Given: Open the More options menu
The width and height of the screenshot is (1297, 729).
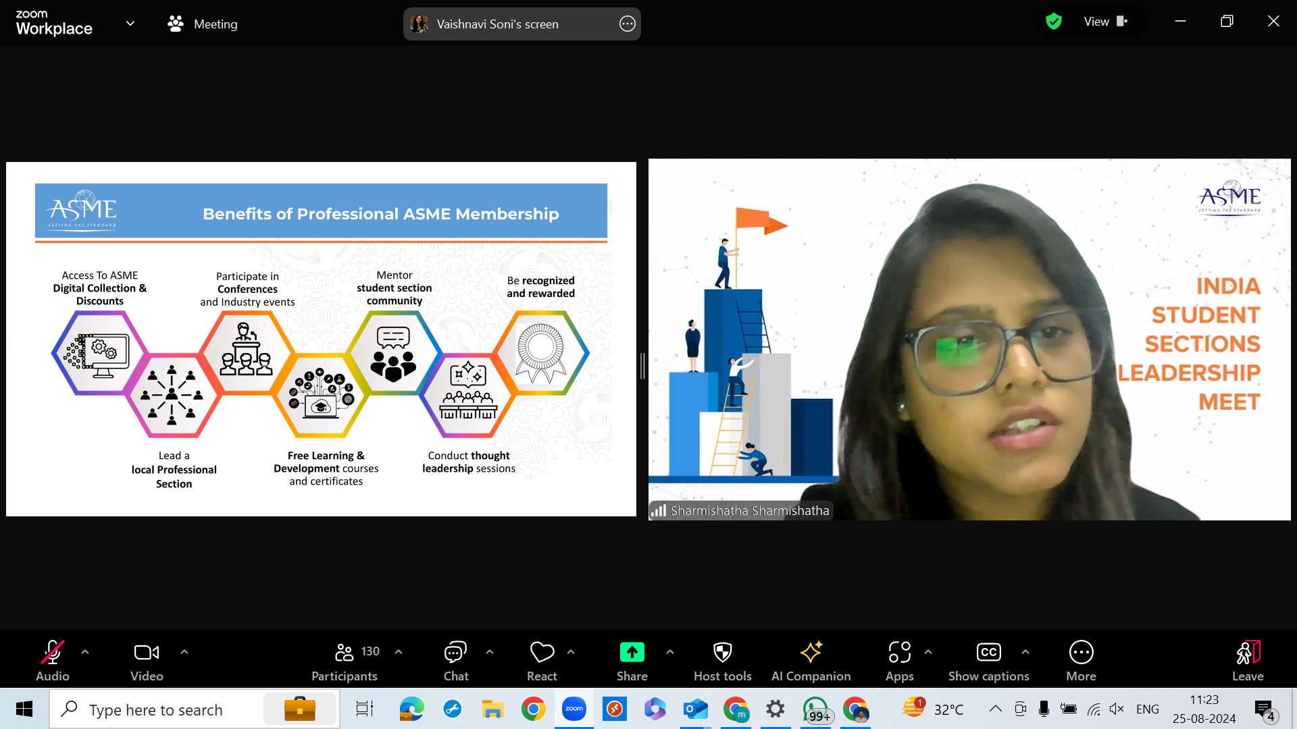Looking at the screenshot, I should coord(1082,661).
